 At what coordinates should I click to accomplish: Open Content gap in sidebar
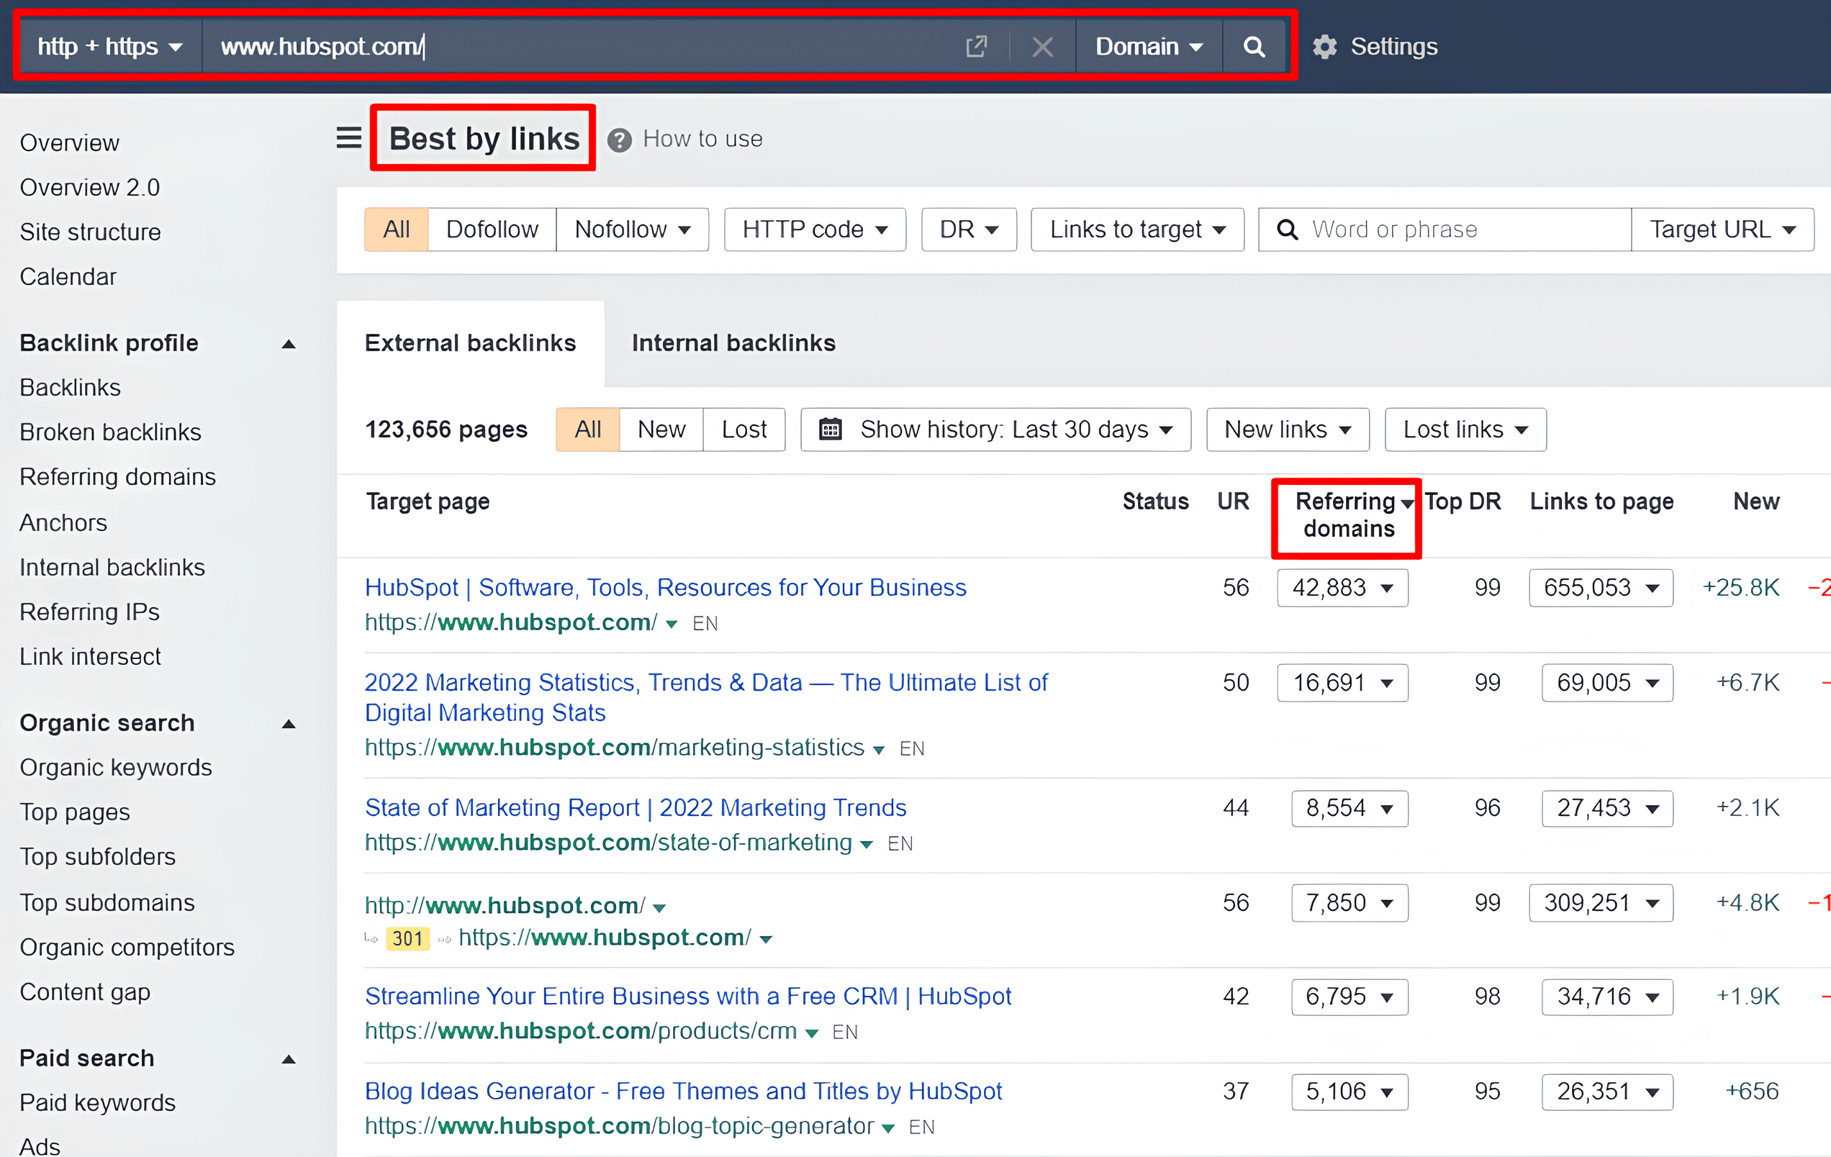pos(85,992)
